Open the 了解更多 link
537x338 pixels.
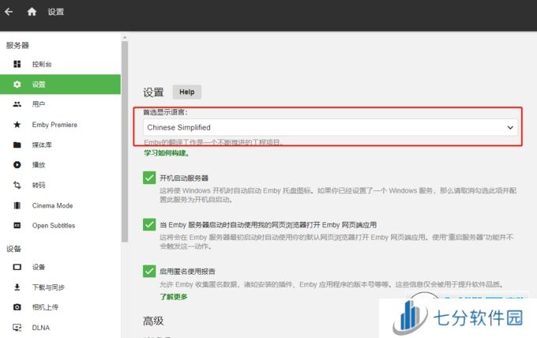pos(174,297)
